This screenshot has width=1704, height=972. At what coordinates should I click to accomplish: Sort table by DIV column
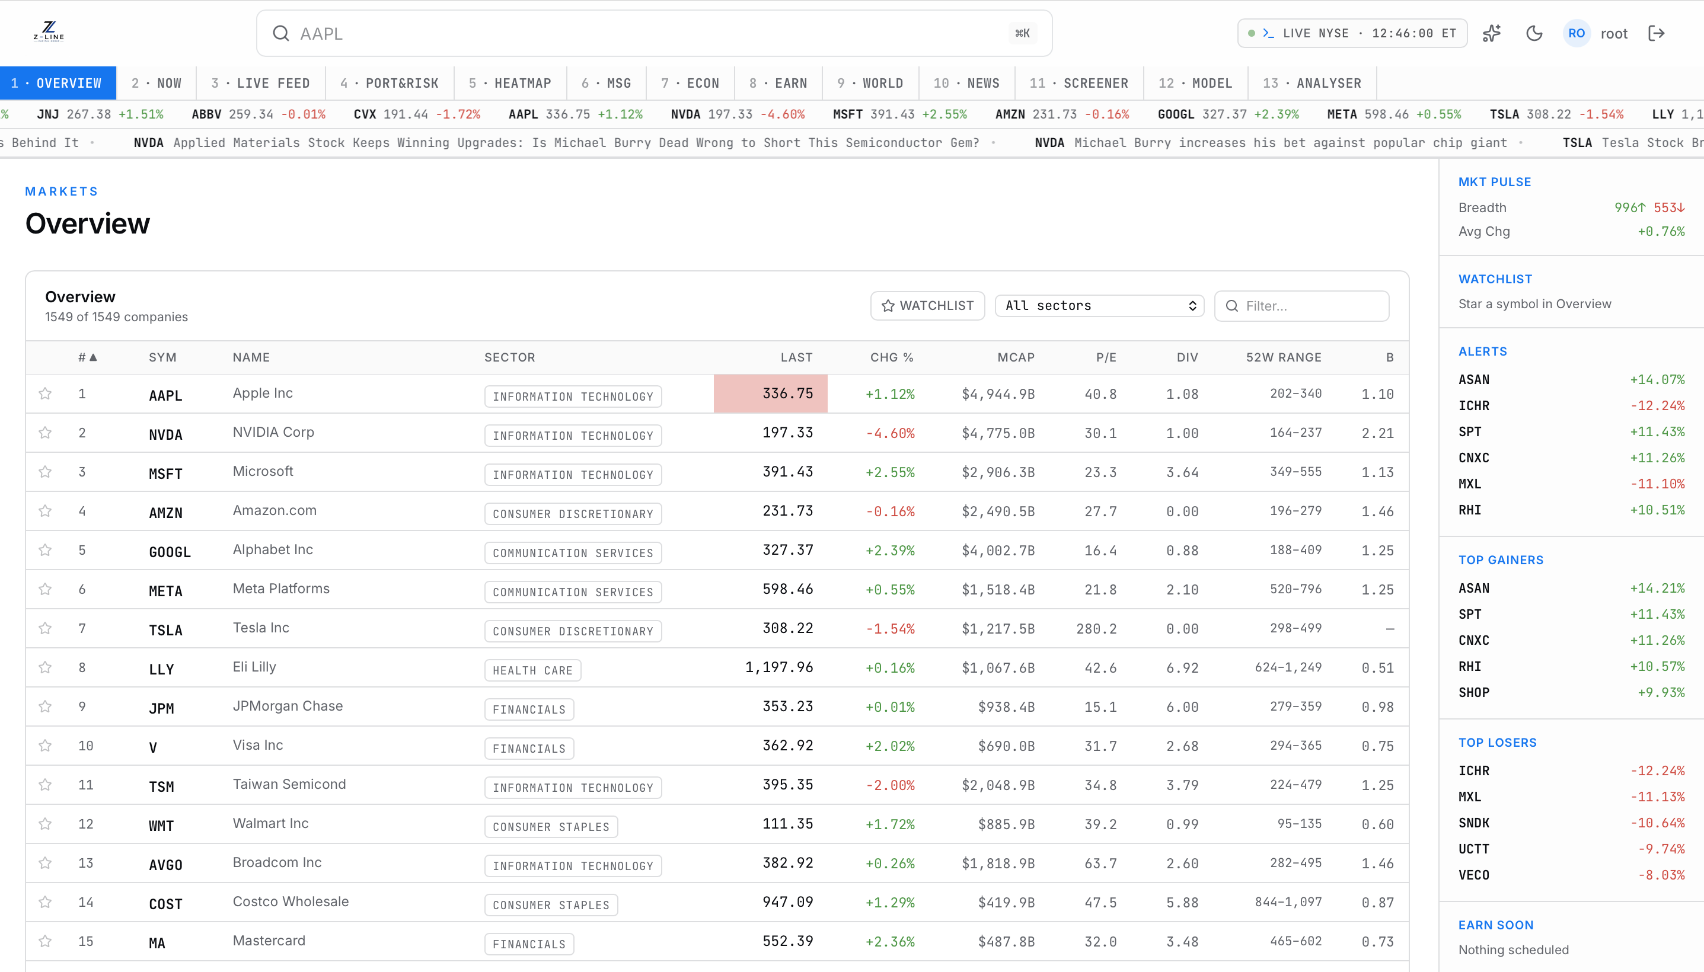click(1187, 357)
